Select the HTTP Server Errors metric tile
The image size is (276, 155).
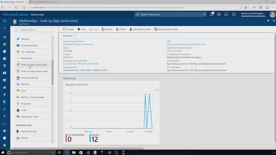75,138
